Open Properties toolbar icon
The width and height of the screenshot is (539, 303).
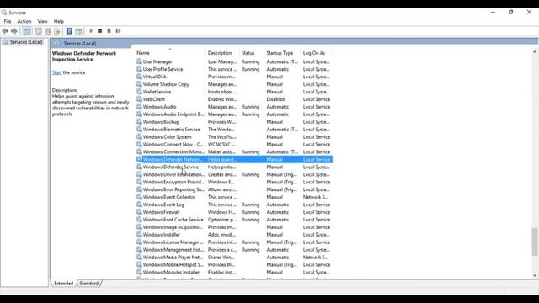(39, 31)
